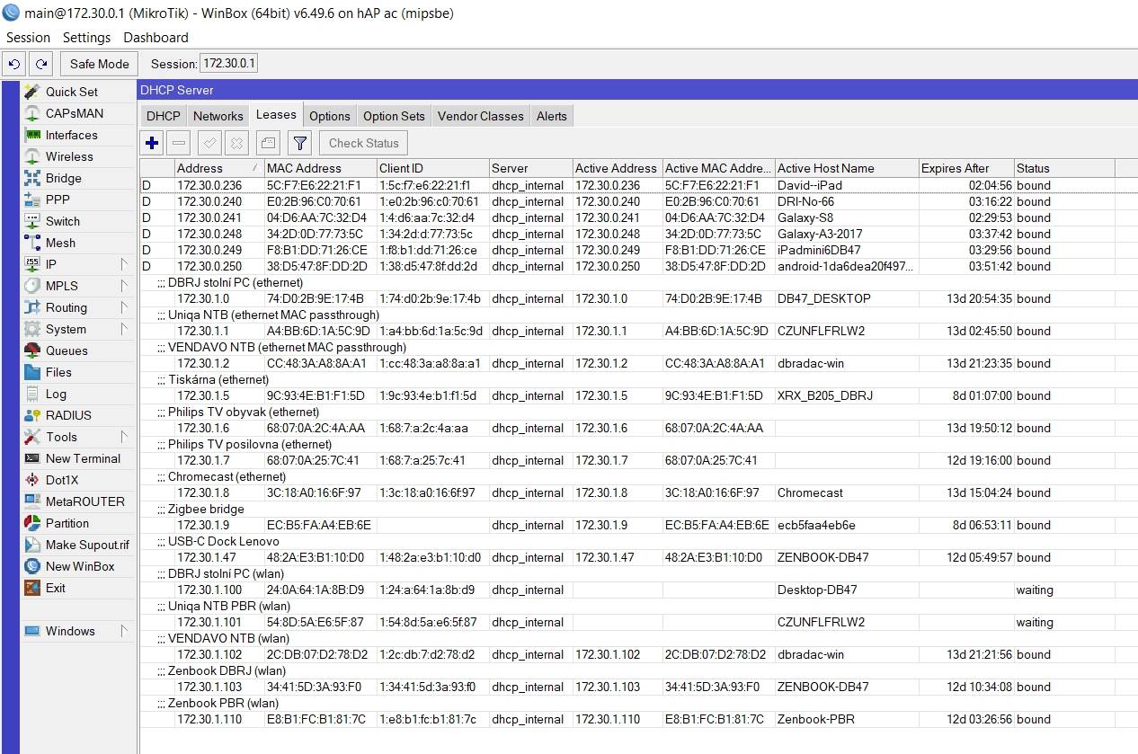Screen dimensions: 1138x754
Task: Select lease row 172.30.0.236 David--iPad
Action: [638, 185]
